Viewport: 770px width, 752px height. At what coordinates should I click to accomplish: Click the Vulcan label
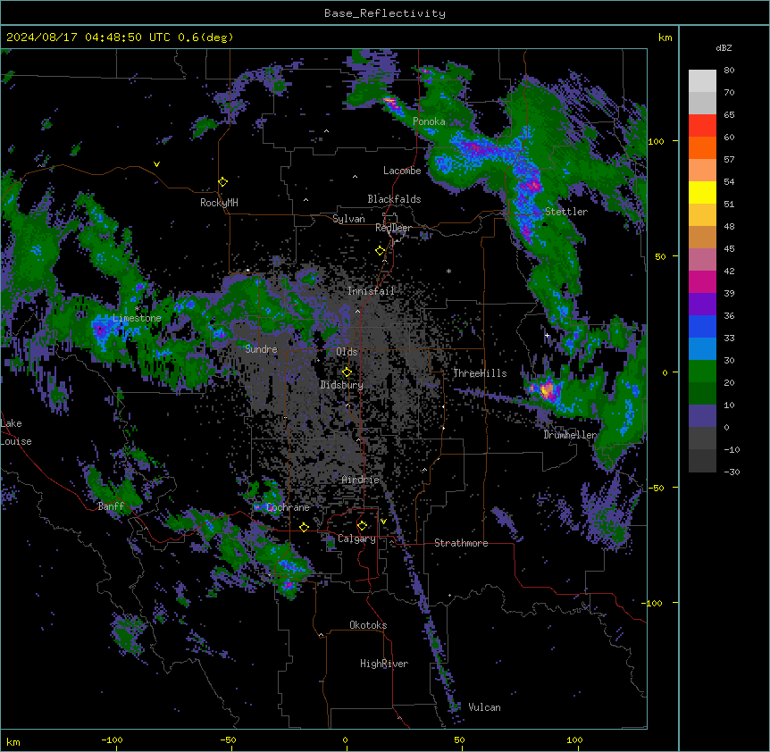pos(484,707)
